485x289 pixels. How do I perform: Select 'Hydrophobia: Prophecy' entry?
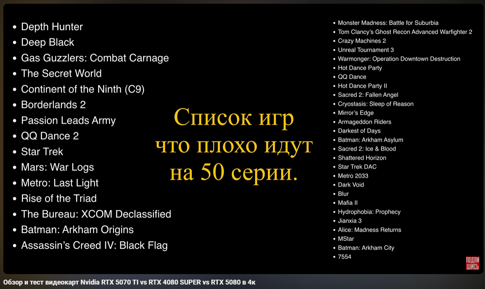(369, 212)
